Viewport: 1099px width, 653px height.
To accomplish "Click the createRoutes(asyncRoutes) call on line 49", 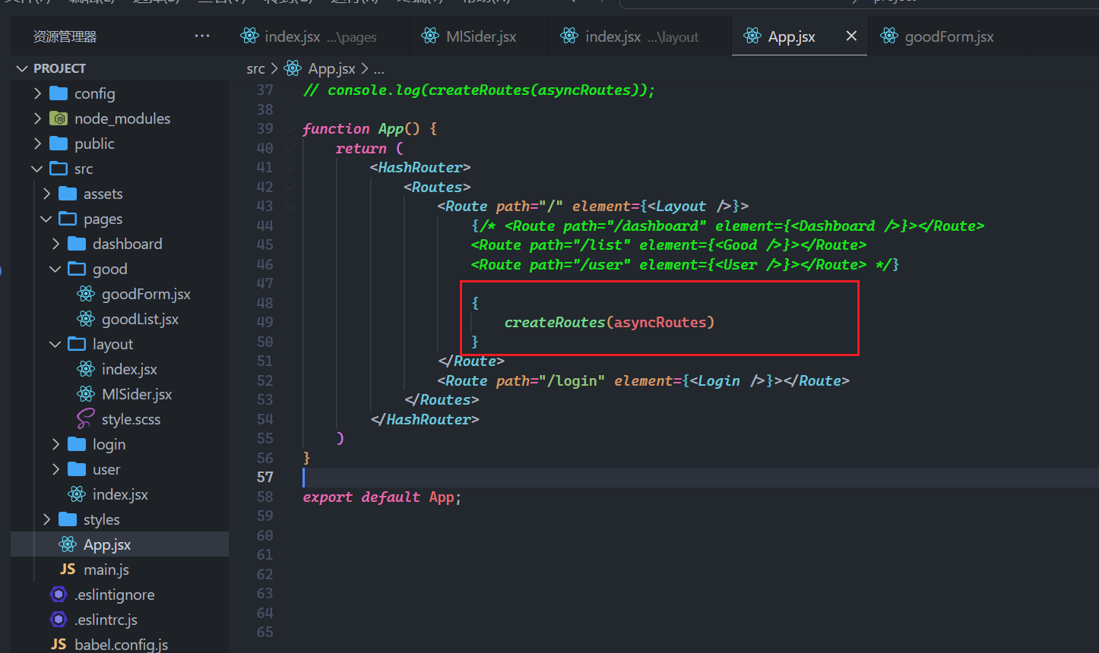I will click(610, 323).
